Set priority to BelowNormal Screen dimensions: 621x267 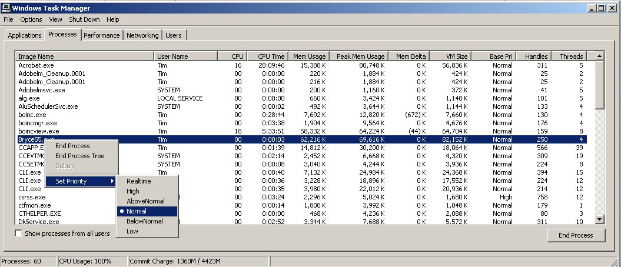144,221
